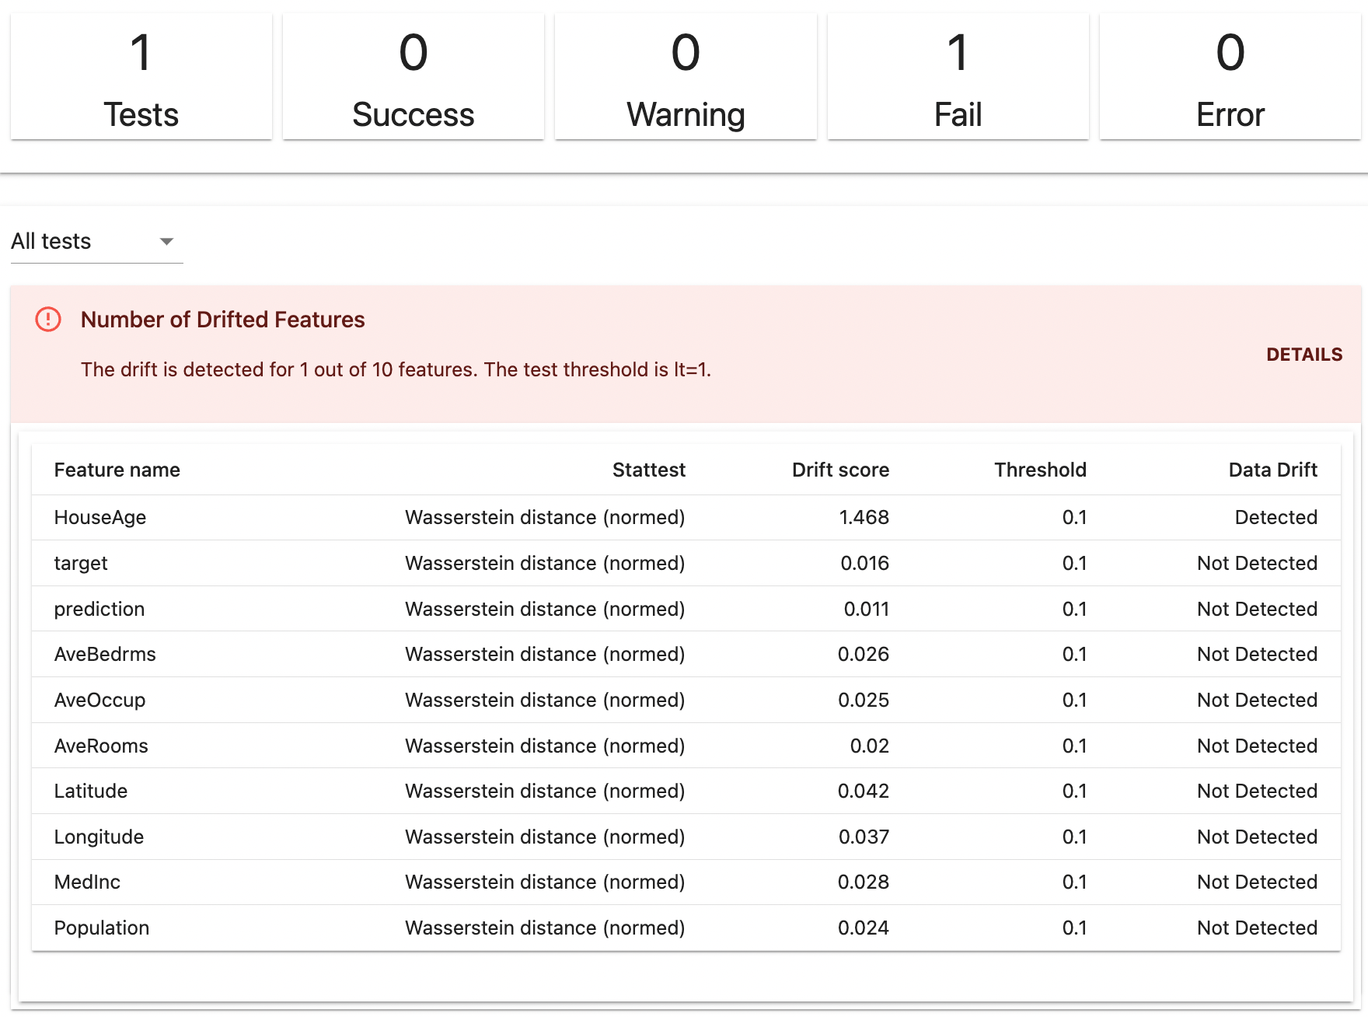Click the Threshold column header
The width and height of the screenshot is (1368, 1017).
pos(1040,470)
